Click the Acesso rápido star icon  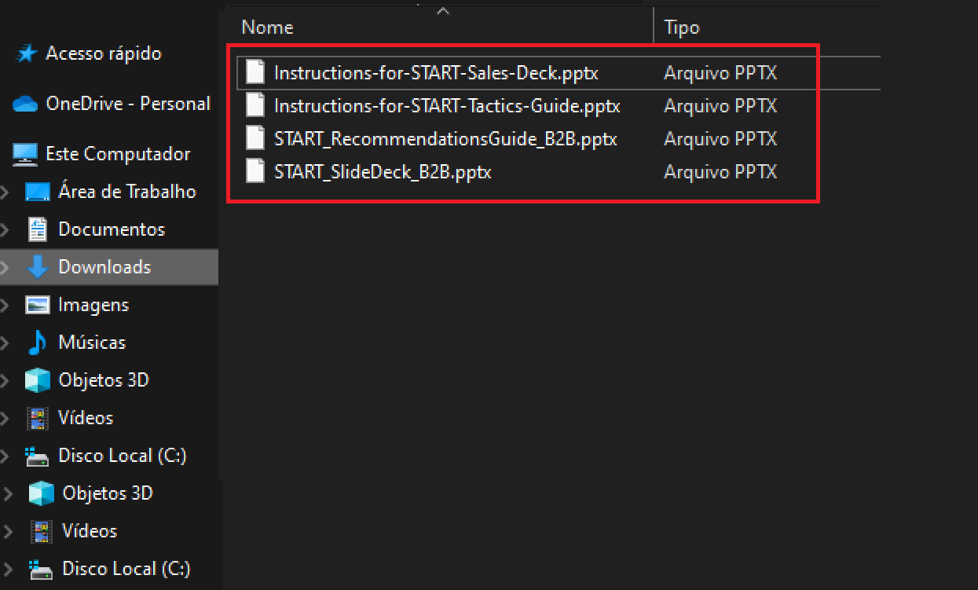point(27,53)
